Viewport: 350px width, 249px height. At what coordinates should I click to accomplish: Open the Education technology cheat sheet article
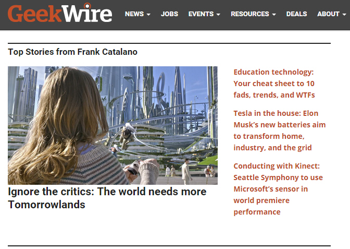tap(274, 84)
